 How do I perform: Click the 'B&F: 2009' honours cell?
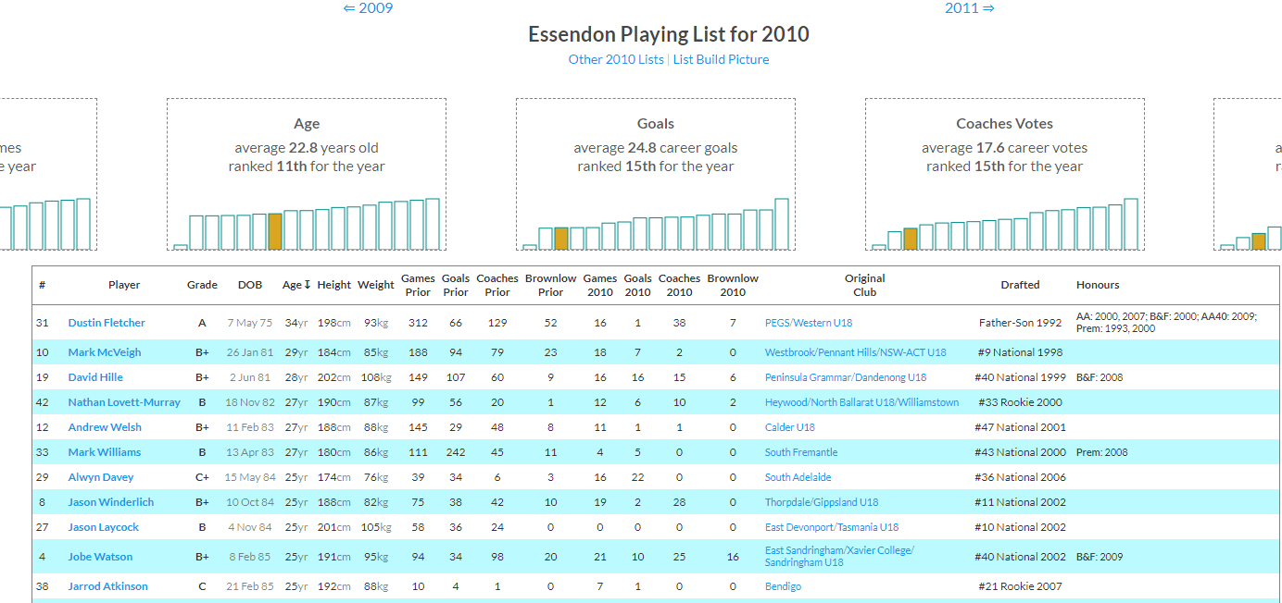click(x=1100, y=557)
